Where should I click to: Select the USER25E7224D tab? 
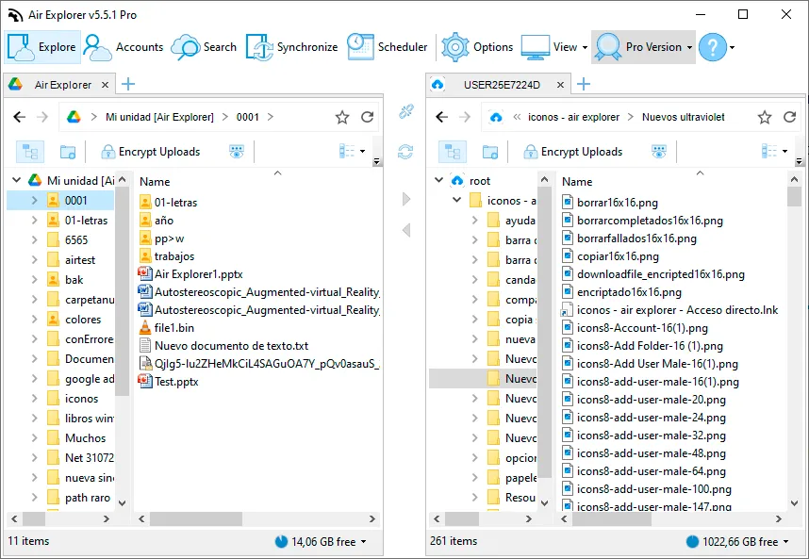(501, 85)
